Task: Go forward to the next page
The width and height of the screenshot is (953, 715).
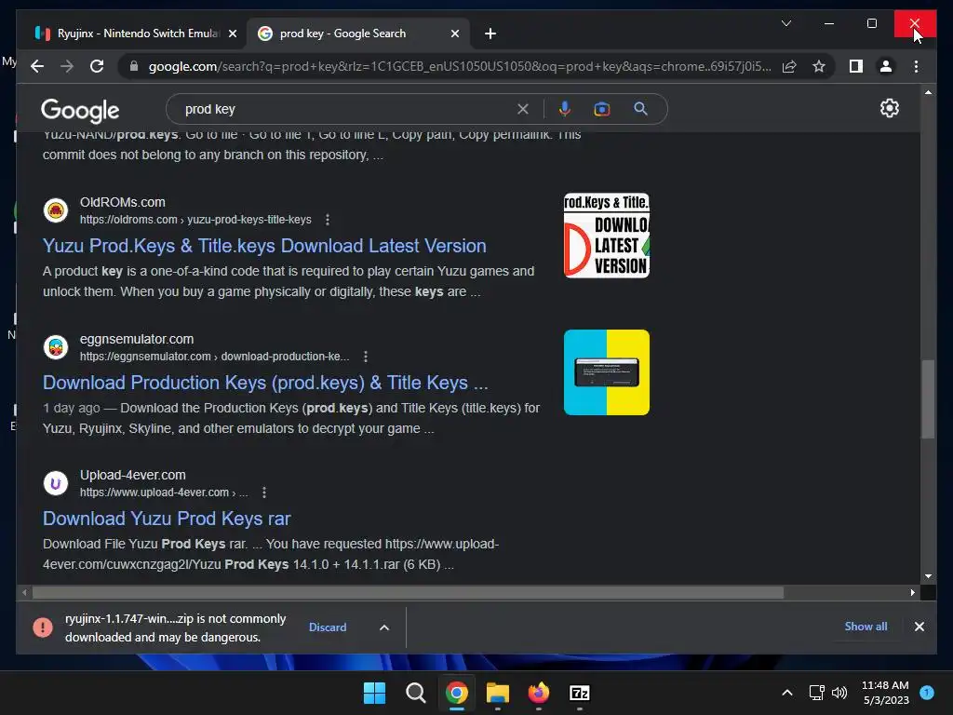Action: point(67,66)
